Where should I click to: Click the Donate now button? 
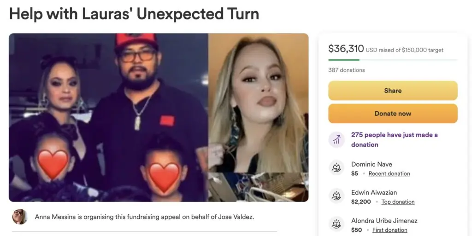[393, 114]
